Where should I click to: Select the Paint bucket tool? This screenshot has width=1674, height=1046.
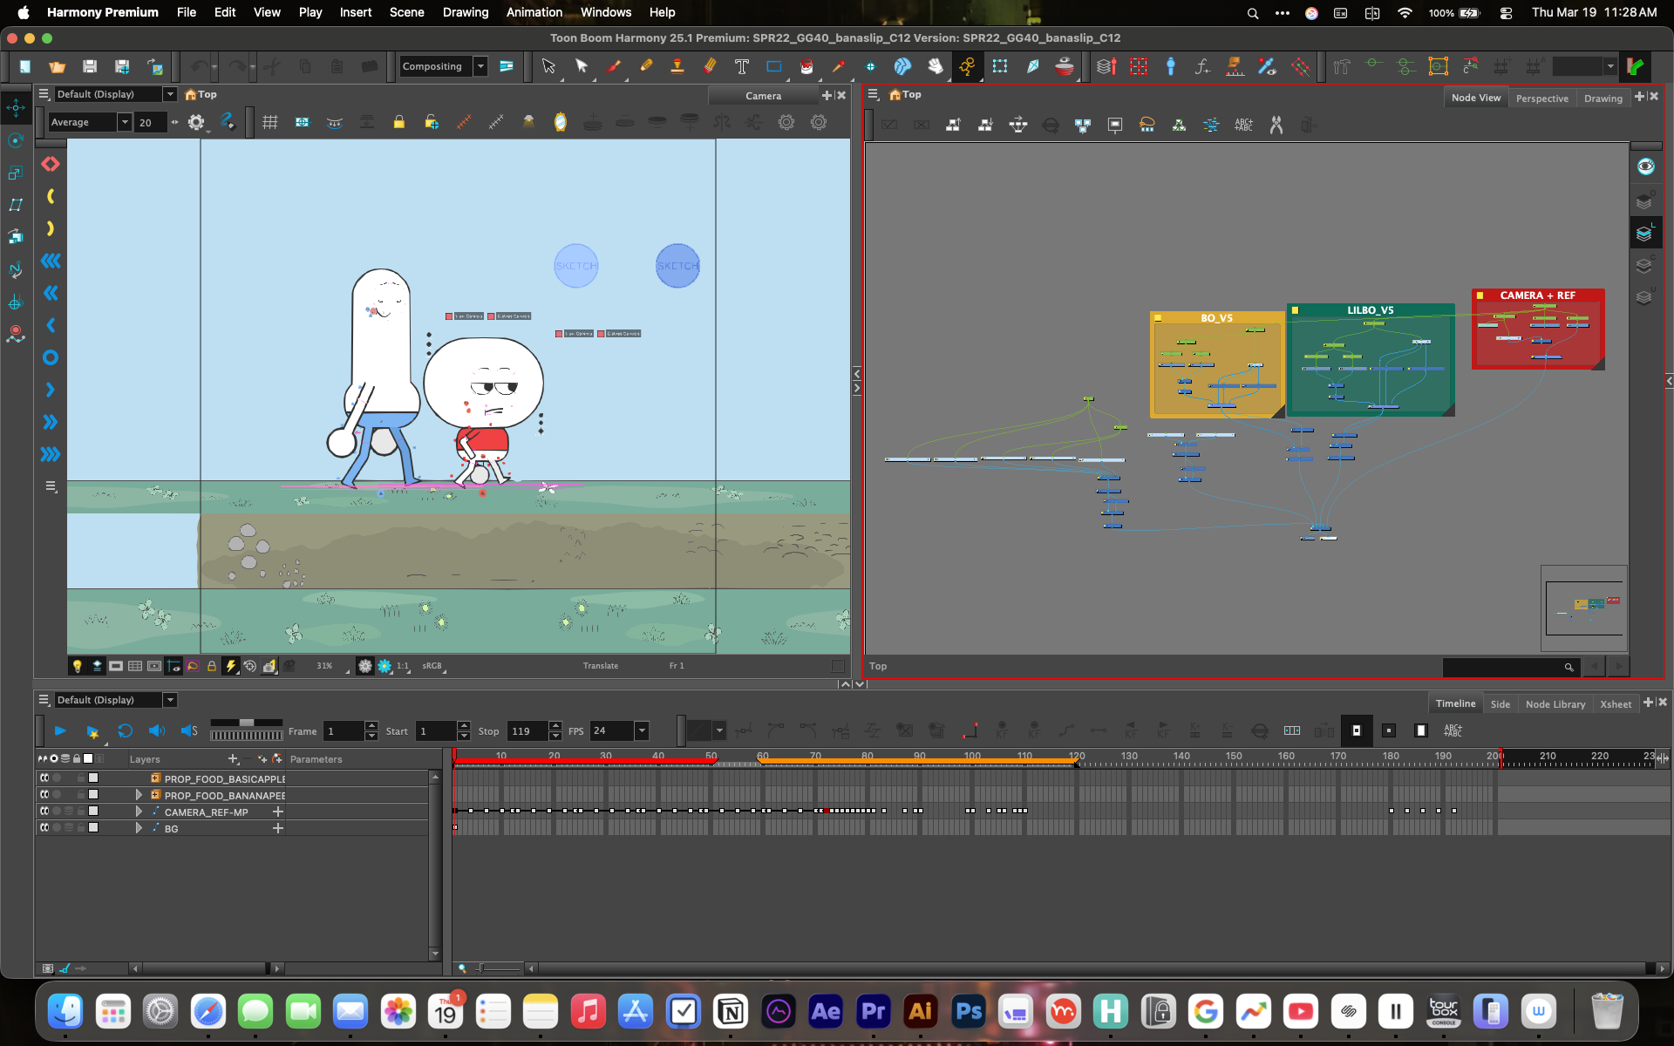[x=806, y=66]
